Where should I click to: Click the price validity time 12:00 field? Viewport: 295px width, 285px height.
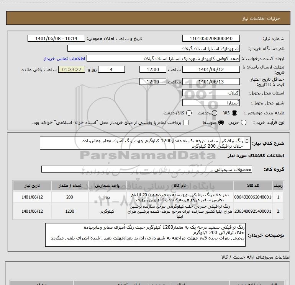click(x=153, y=82)
